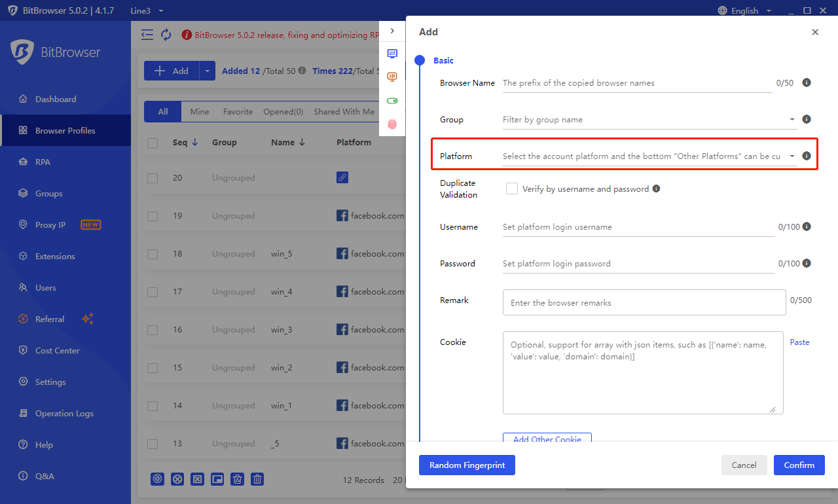Click the square-X icon in the bottom toolbar
Screen dimensions: 838x504
(x=197, y=479)
